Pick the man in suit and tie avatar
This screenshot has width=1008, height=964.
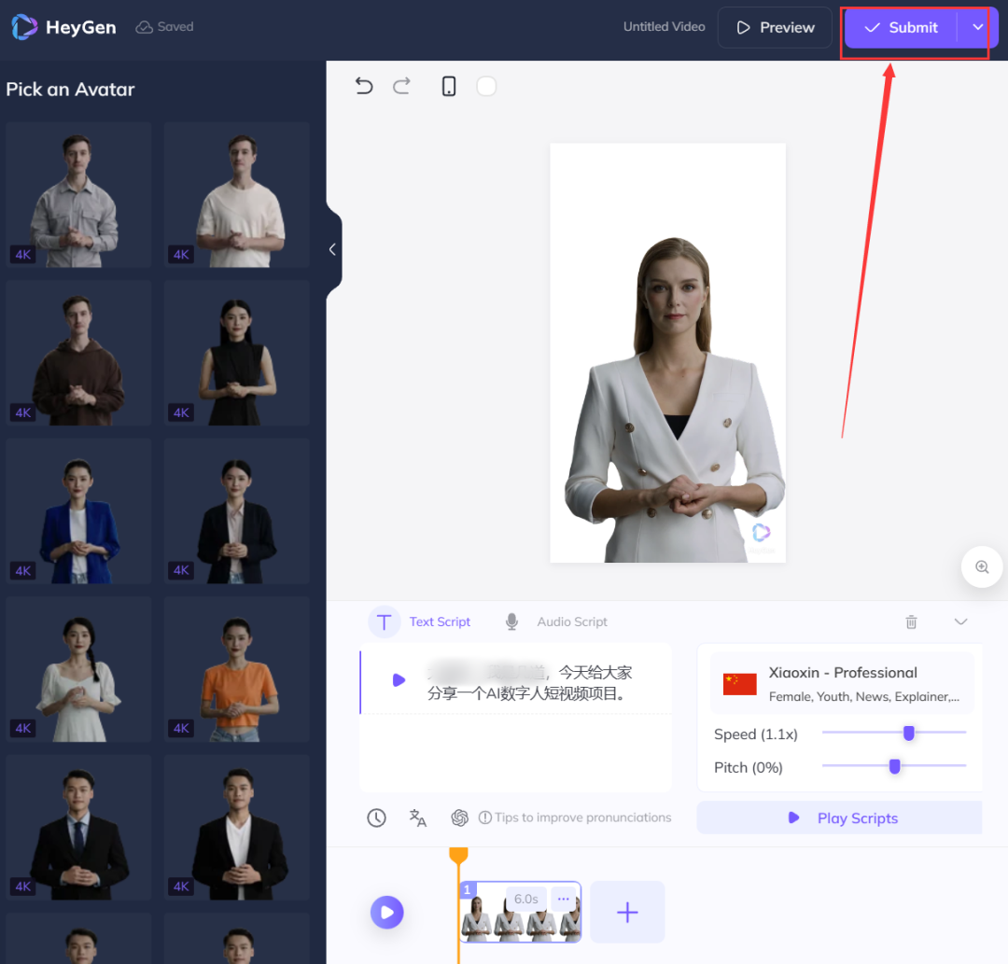(x=79, y=827)
